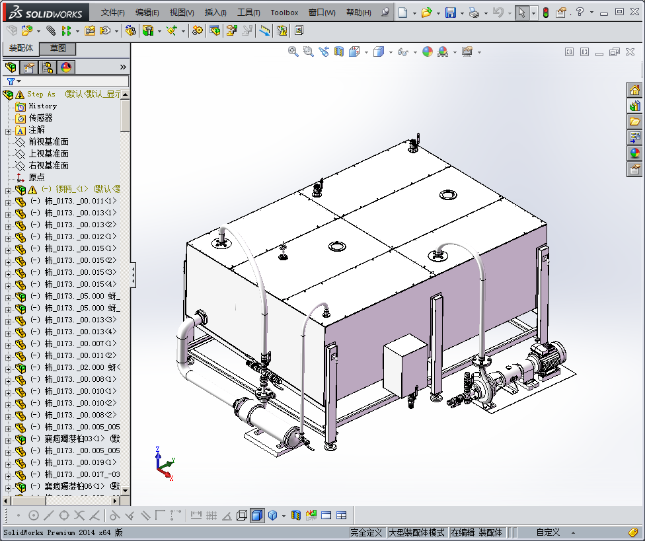Viewport: 645px width, 541px height.
Task: Click the feature tree scroll up arrow
Action: 125,94
